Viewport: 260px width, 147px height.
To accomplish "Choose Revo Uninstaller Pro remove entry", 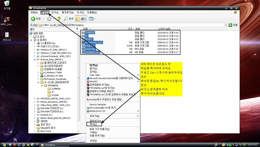I will pyautogui.click(x=113, y=108).
